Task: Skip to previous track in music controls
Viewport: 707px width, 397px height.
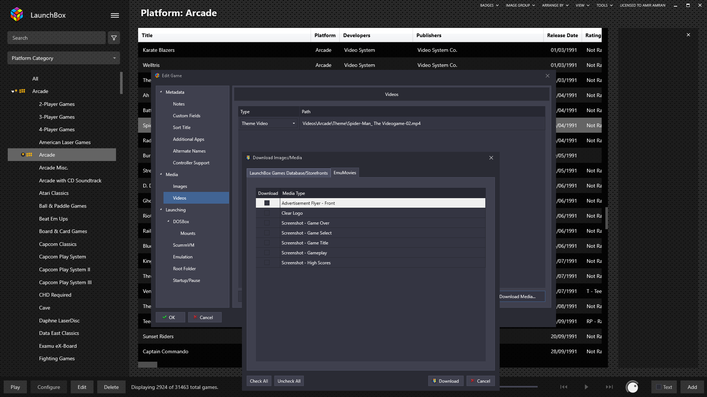Action: point(564,387)
